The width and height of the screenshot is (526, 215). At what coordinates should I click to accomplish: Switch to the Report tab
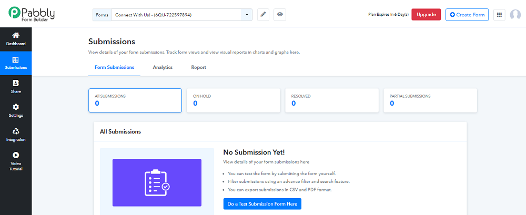coord(199,67)
